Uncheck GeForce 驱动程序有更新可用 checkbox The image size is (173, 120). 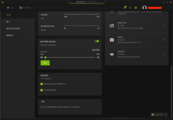point(42,84)
